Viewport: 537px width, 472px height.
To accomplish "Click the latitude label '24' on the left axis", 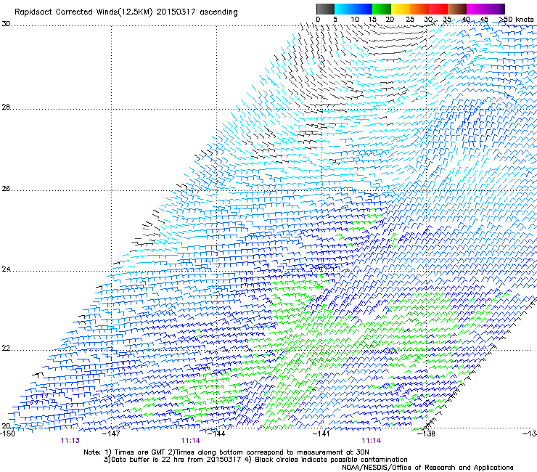I will tap(6, 269).
